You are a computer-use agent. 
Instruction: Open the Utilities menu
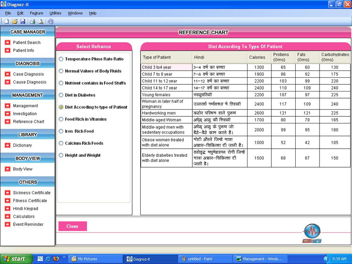(x=55, y=13)
